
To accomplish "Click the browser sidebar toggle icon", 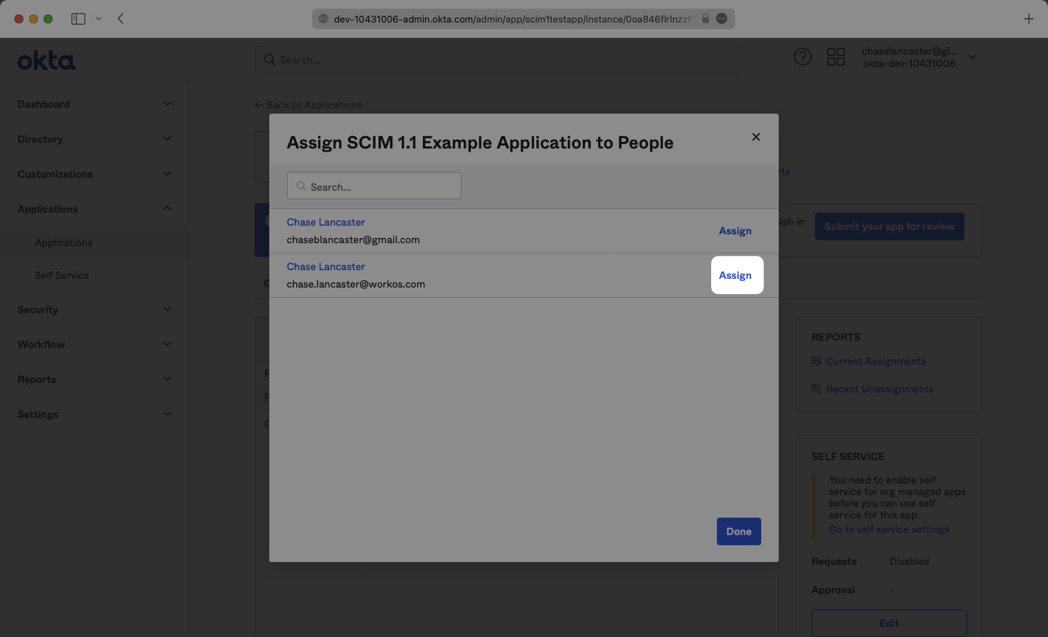I will (78, 19).
